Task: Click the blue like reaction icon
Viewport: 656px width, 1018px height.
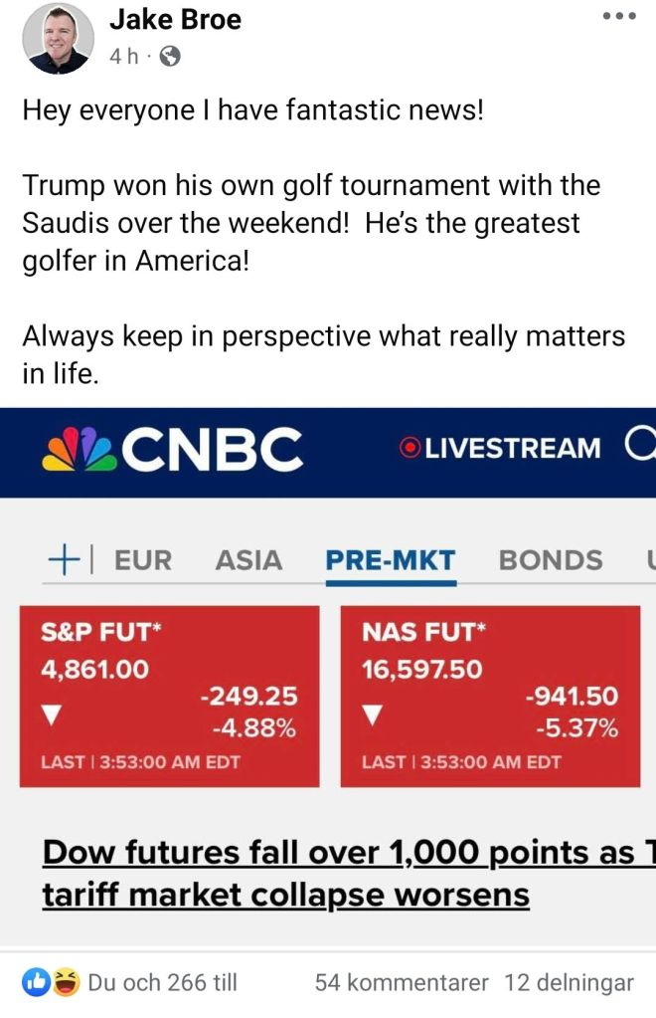Action: click(37, 983)
